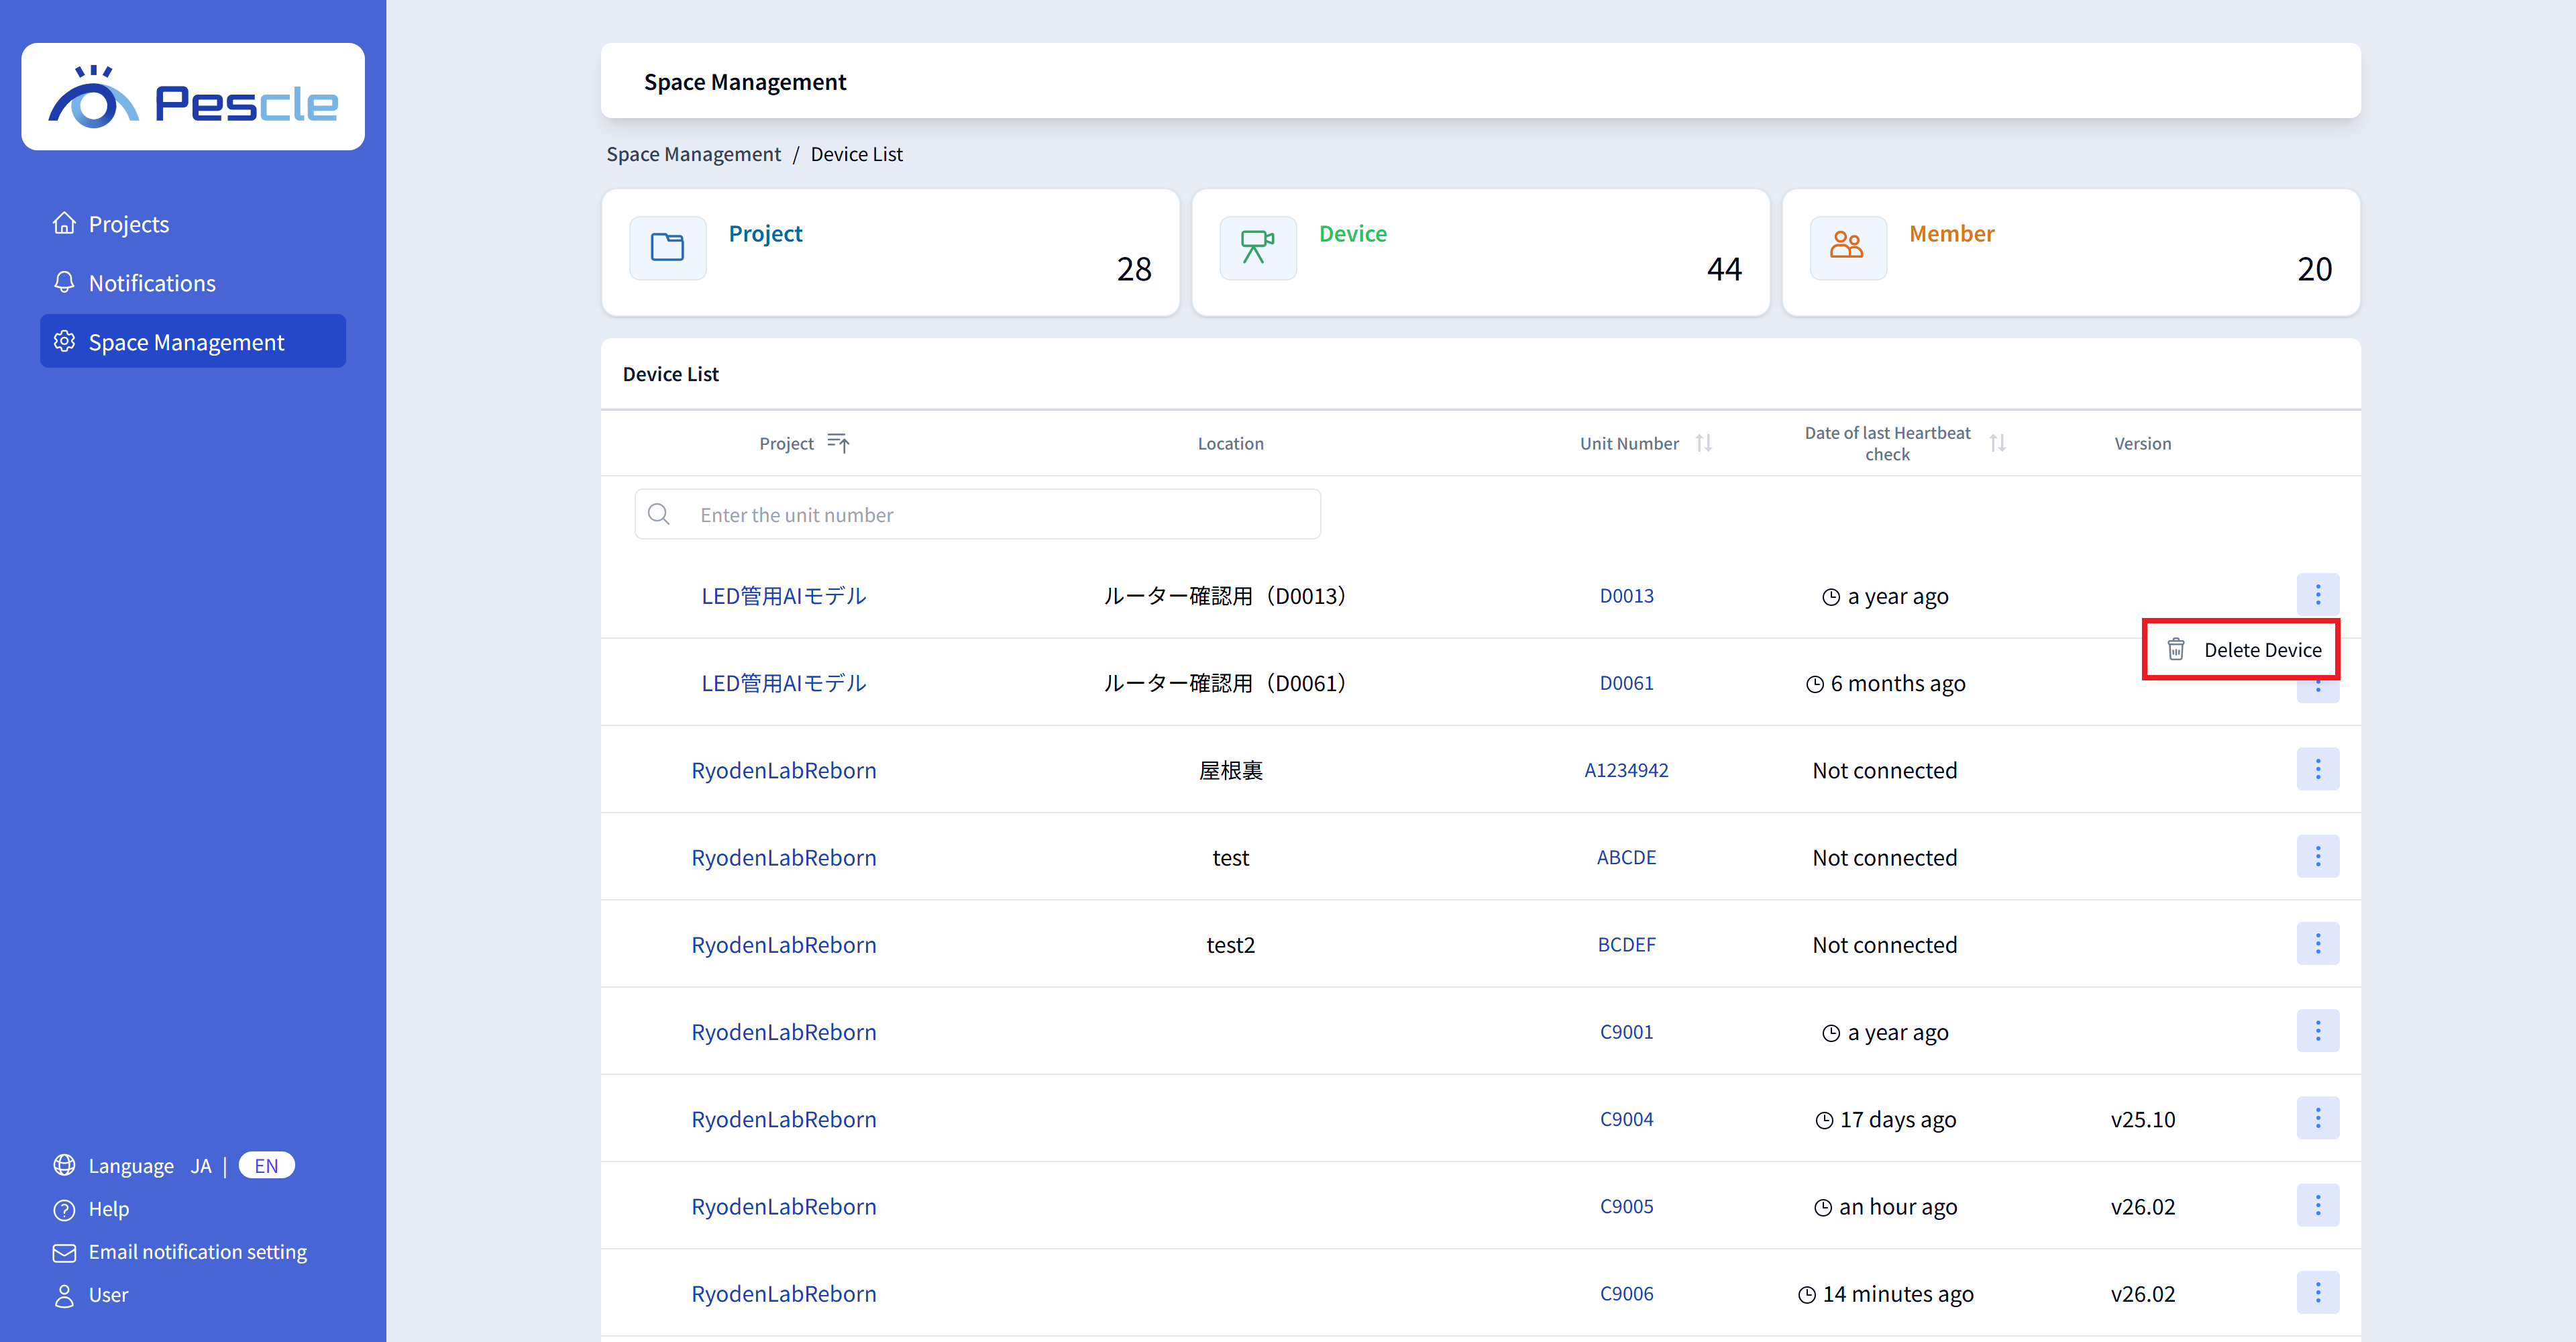Sort by Project column icon

pos(838,443)
